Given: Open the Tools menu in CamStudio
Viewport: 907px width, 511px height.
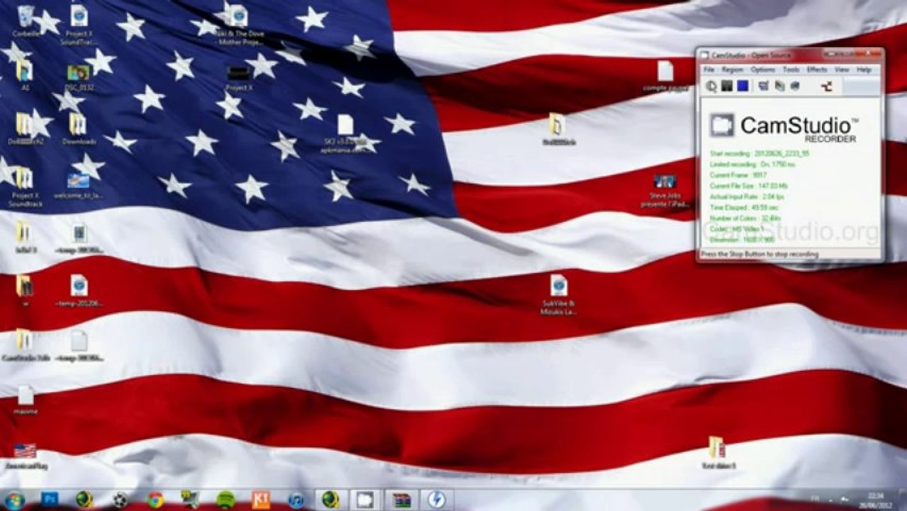Looking at the screenshot, I should pyautogui.click(x=791, y=70).
